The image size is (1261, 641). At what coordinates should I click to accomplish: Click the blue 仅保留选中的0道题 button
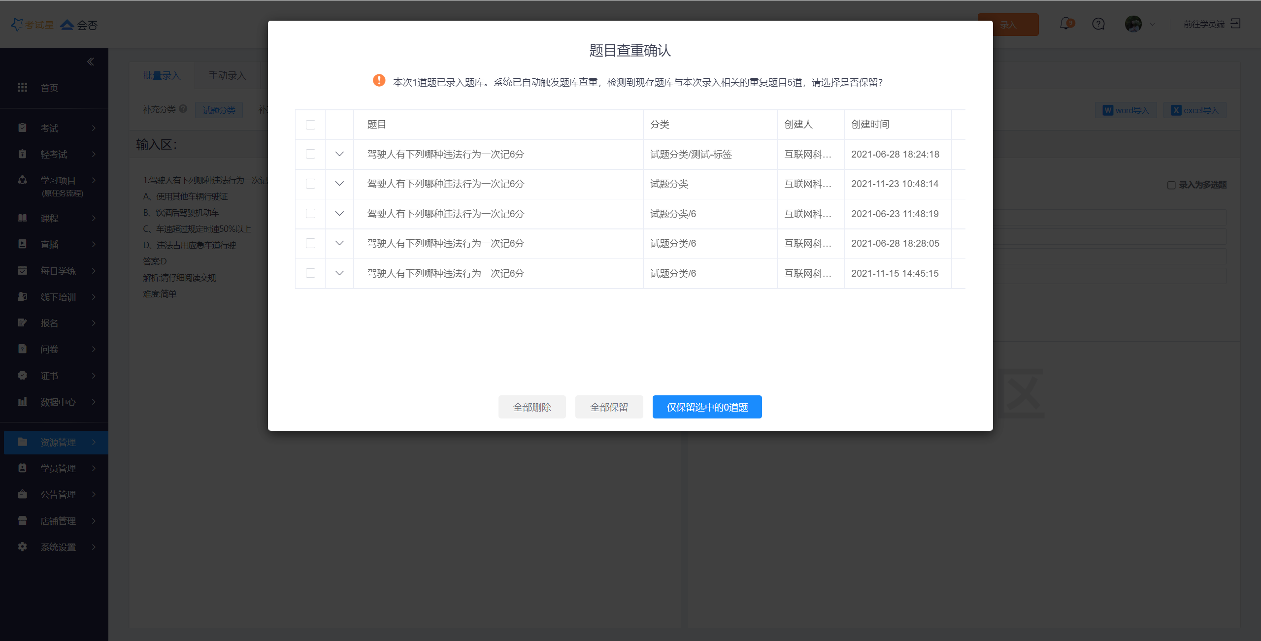click(x=707, y=407)
